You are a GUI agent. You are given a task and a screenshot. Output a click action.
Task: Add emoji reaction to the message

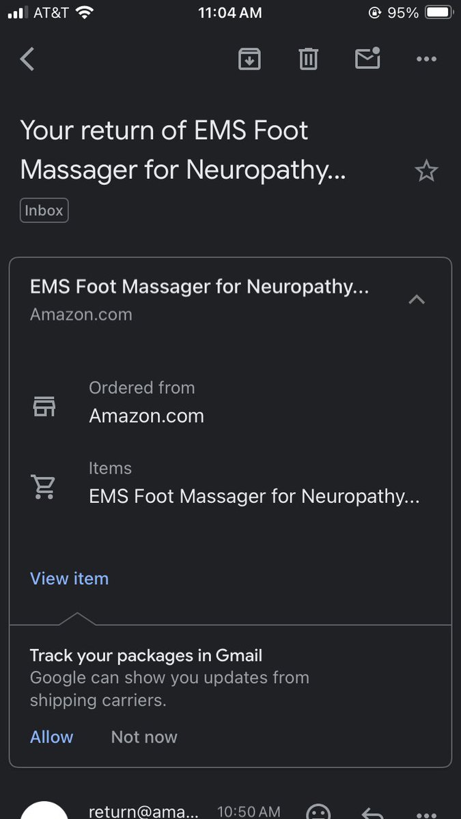pos(318,812)
